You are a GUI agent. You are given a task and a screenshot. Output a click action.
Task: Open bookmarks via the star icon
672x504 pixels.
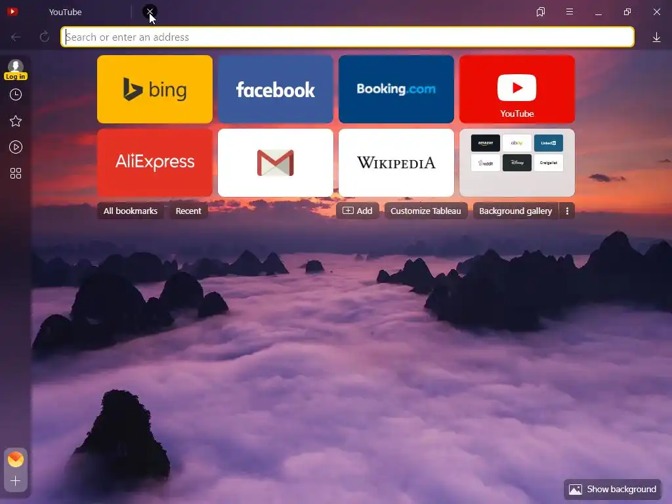coord(16,121)
